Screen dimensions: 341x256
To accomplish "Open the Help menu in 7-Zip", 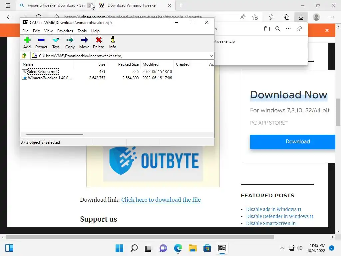I will pyautogui.click(x=95, y=31).
